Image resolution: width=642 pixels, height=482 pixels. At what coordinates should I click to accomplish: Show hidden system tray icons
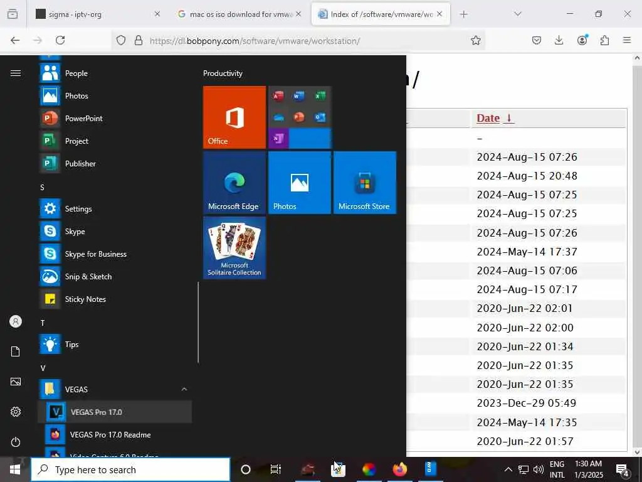[508, 469]
